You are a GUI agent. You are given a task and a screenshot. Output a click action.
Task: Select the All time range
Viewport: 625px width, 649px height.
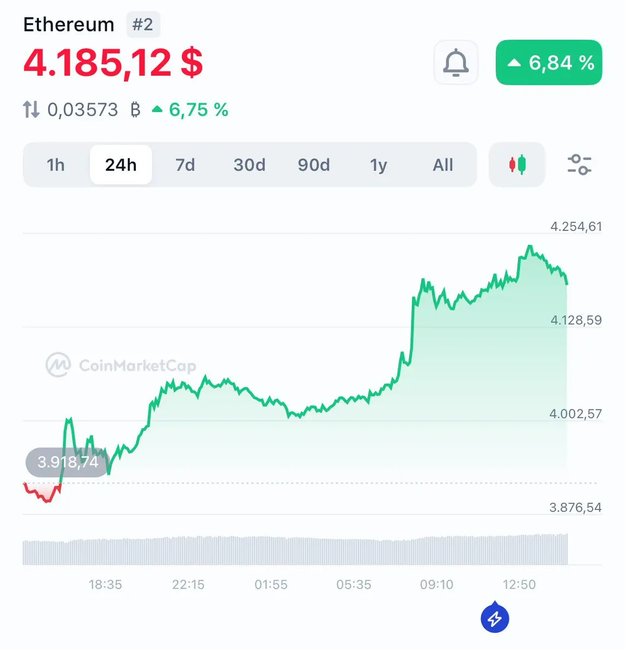click(443, 165)
